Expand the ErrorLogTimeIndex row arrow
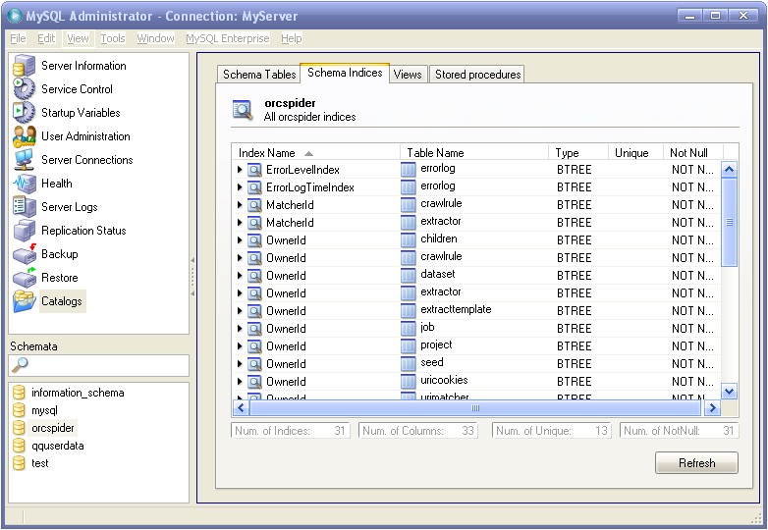This screenshot has height=530, width=768. click(x=240, y=187)
